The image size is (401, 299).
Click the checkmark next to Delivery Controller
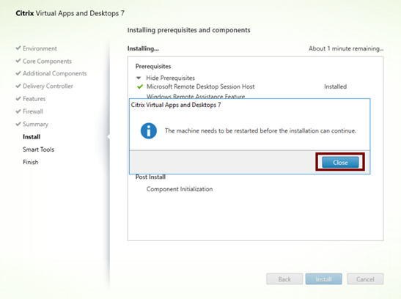[18, 86]
